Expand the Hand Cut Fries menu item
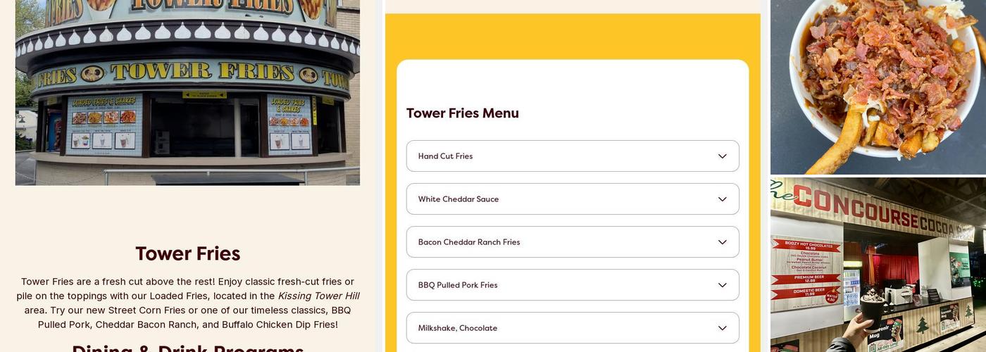This screenshot has width=986, height=352. 573,156
